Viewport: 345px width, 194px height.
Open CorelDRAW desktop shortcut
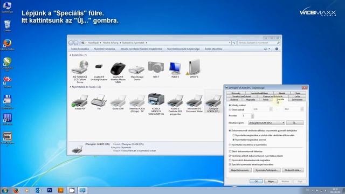7,64
